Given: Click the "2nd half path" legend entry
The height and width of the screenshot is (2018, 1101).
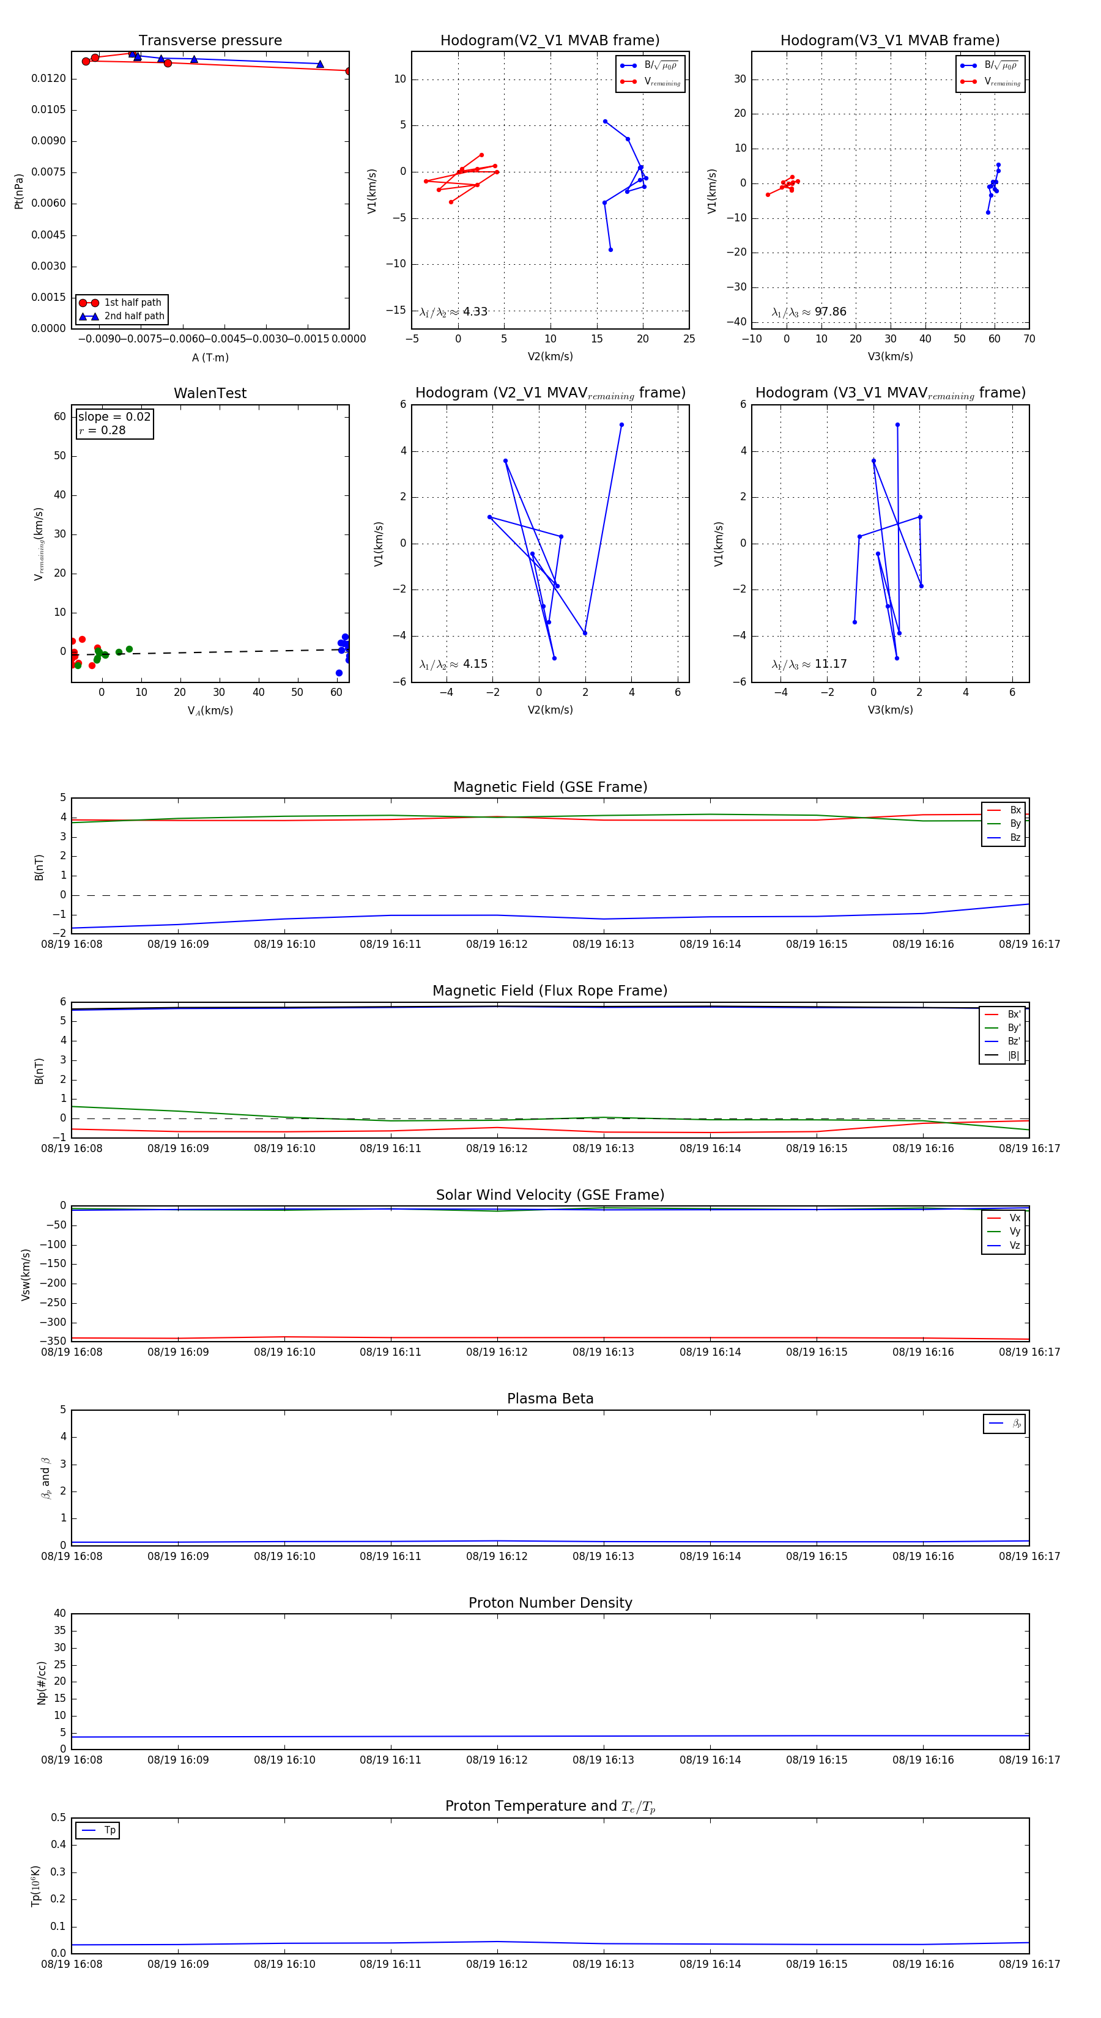Looking at the screenshot, I should (x=122, y=317).
